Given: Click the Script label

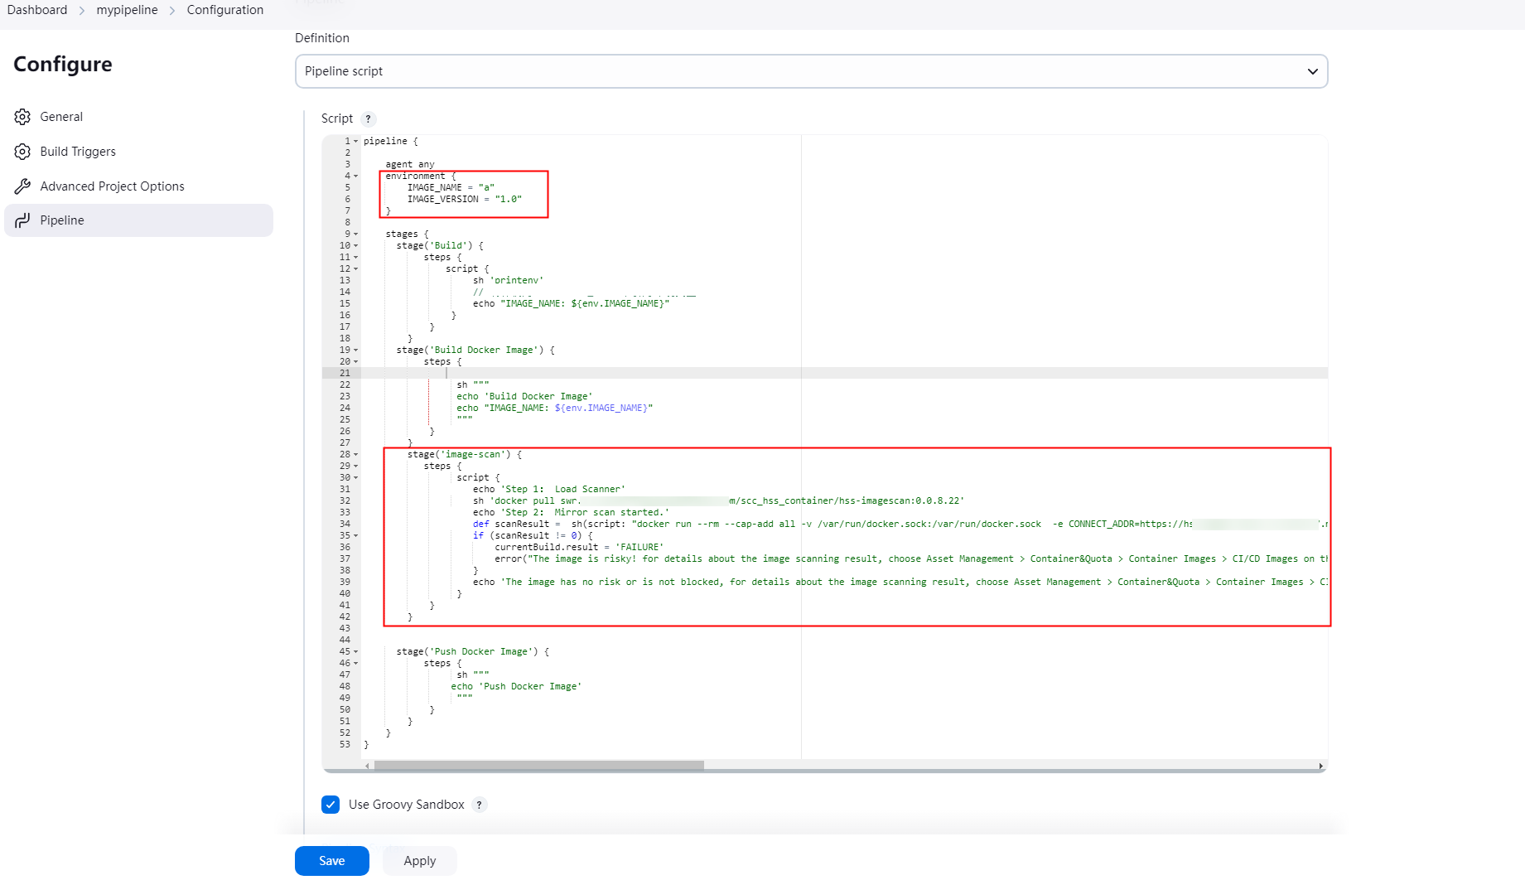Looking at the screenshot, I should pyautogui.click(x=337, y=119).
